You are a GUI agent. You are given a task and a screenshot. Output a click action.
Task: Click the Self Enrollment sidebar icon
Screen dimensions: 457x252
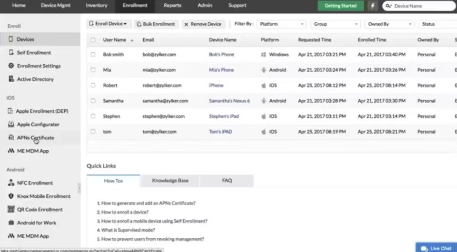pos(11,53)
